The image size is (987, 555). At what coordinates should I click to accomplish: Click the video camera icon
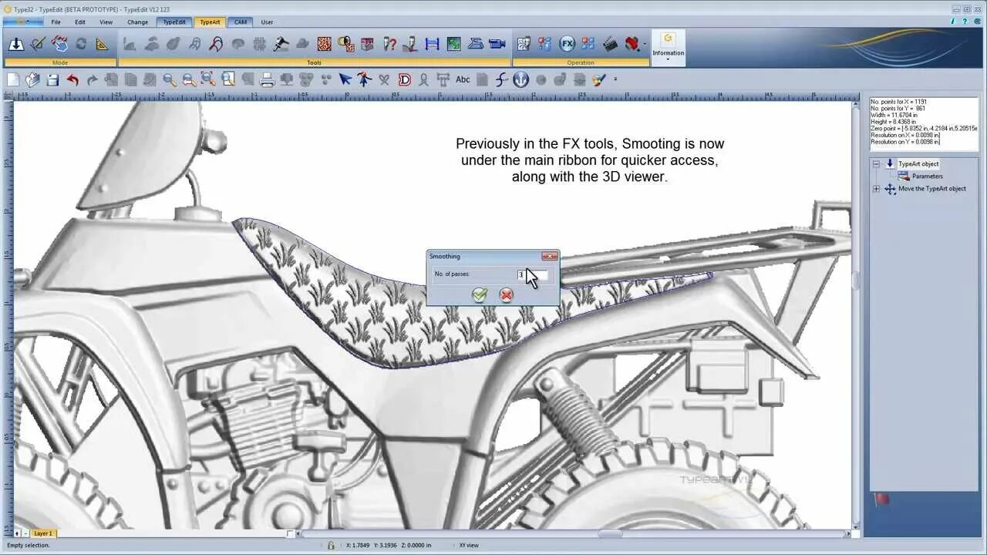(x=497, y=45)
